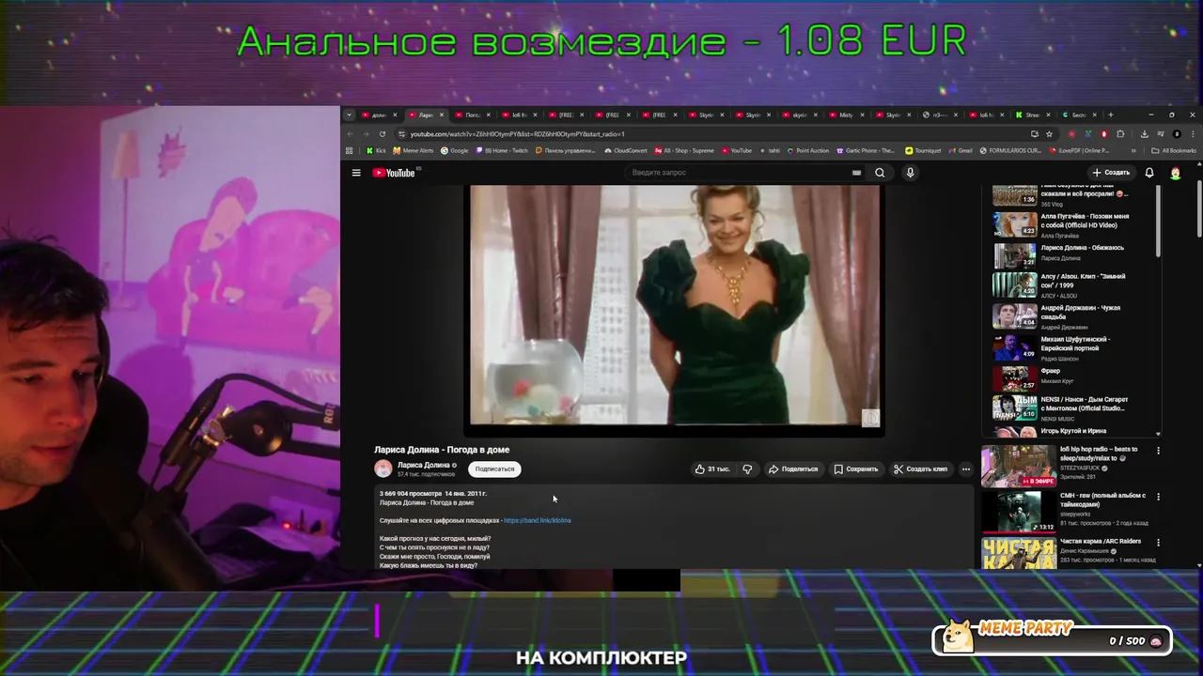1203x676 pixels.
Task: Open Chrome extensions puzzle icon
Action: 1120,134
